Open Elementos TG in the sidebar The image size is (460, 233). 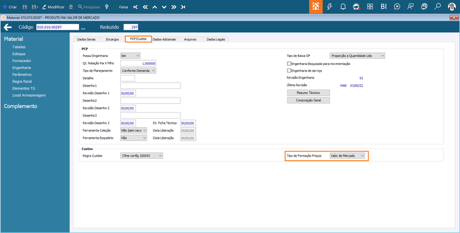[24, 88]
